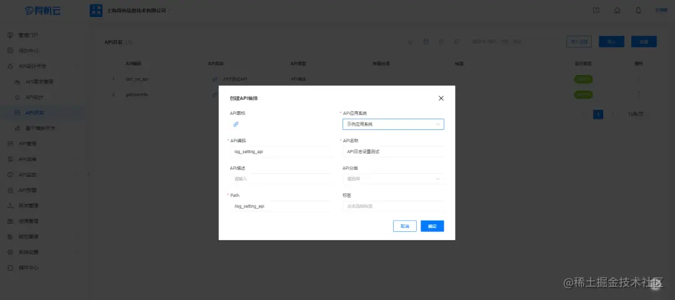Open the API分类 select dropdown
675x300 pixels.
(393, 179)
